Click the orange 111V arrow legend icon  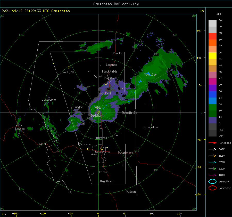pyautogui.click(x=212, y=156)
